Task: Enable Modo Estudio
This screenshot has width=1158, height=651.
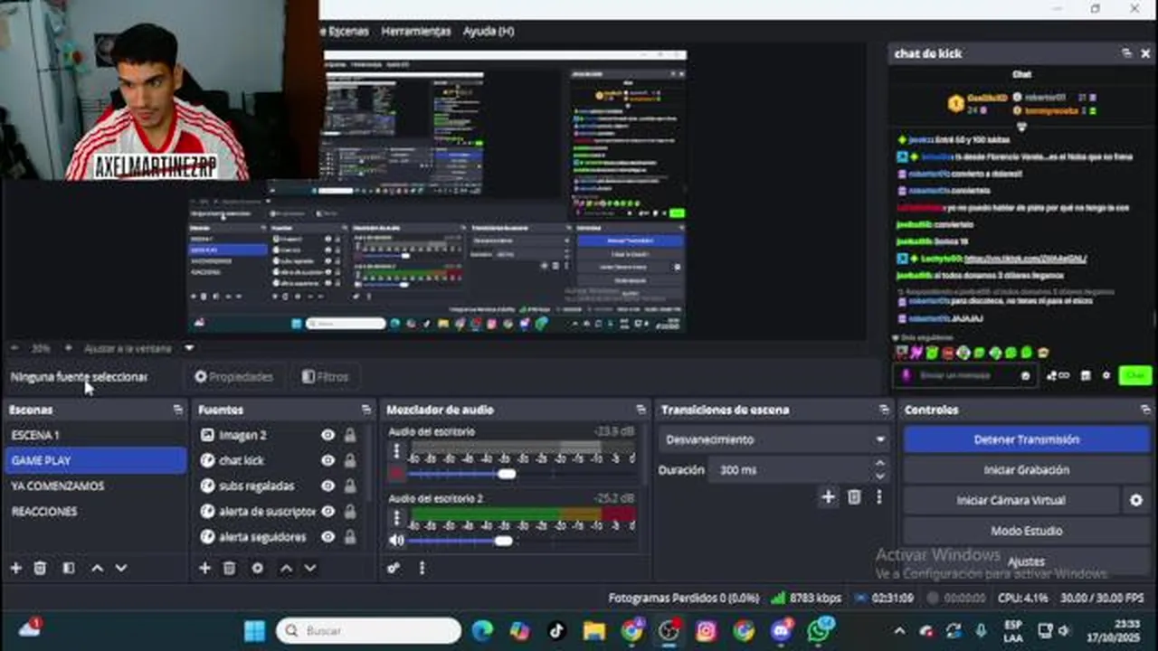Action: (1027, 531)
